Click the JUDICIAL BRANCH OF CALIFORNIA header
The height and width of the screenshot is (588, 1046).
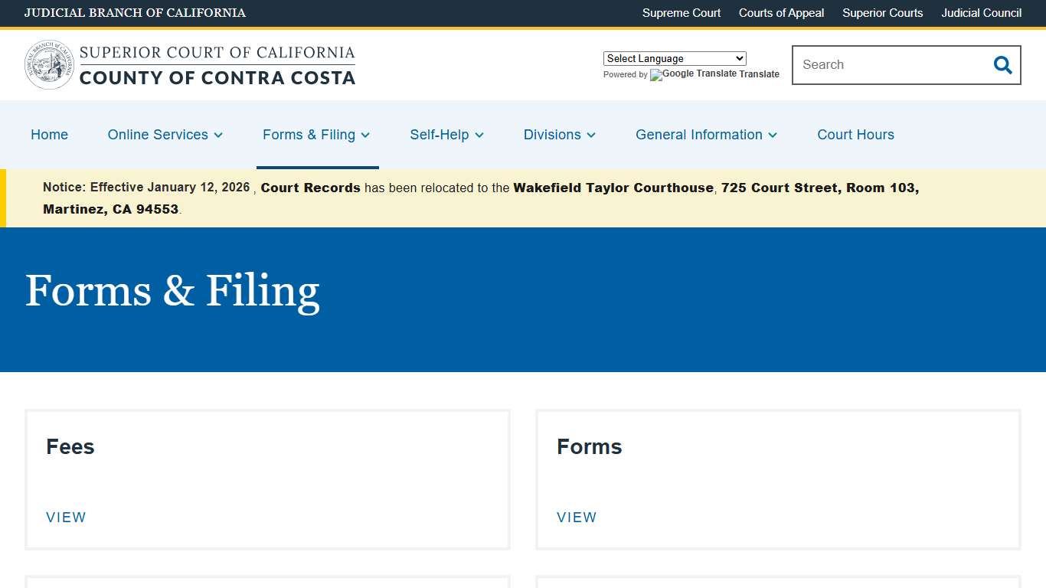[136, 13]
